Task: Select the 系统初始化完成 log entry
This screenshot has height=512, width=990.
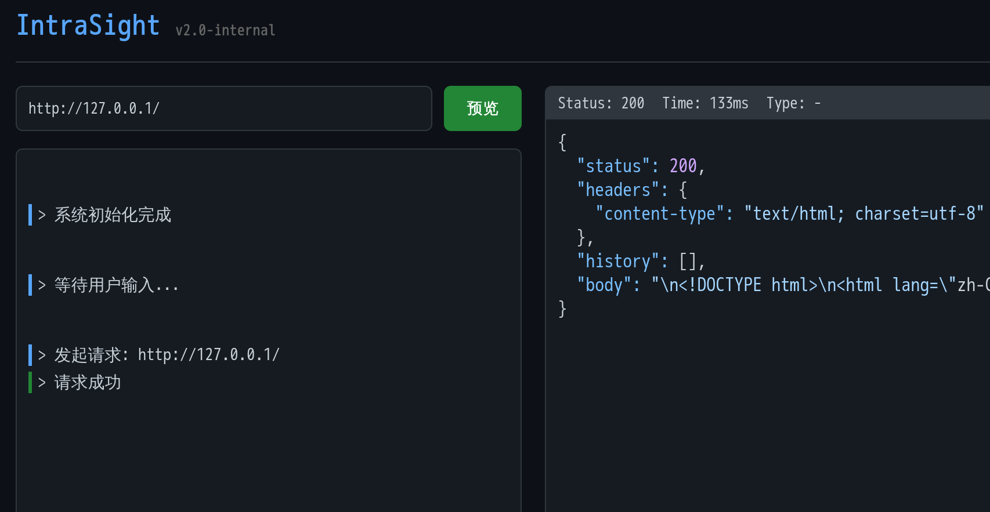Action: click(x=113, y=215)
